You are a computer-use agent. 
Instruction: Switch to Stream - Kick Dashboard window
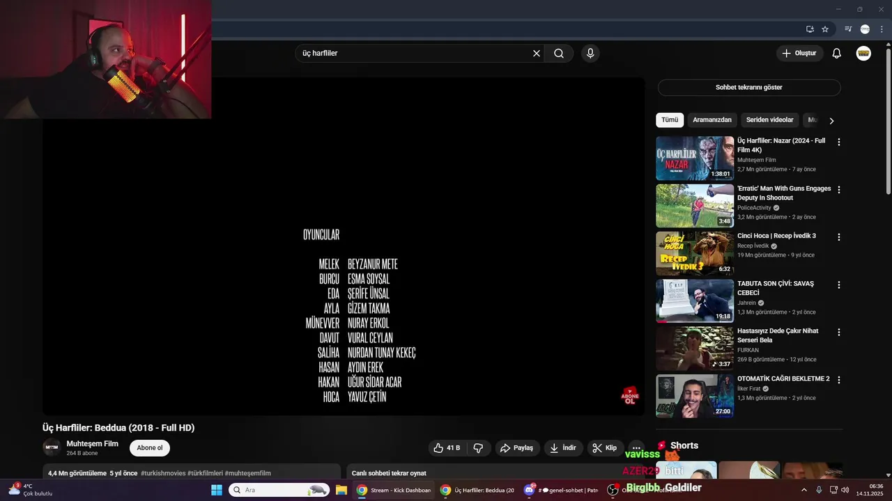[x=394, y=490]
